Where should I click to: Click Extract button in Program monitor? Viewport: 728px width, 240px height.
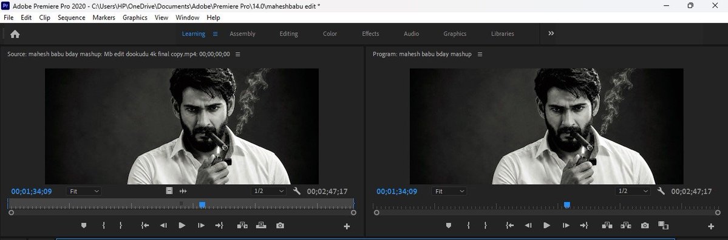(625, 225)
